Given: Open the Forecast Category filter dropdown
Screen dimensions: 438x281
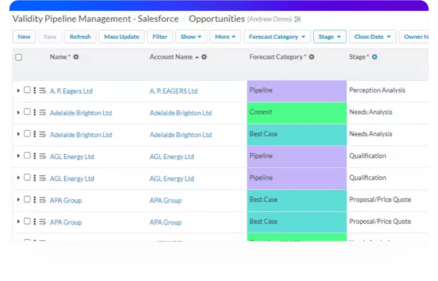Looking at the screenshot, I should pyautogui.click(x=277, y=37).
